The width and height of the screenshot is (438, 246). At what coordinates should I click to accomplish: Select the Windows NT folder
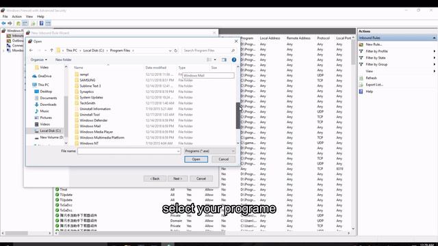tap(89, 143)
